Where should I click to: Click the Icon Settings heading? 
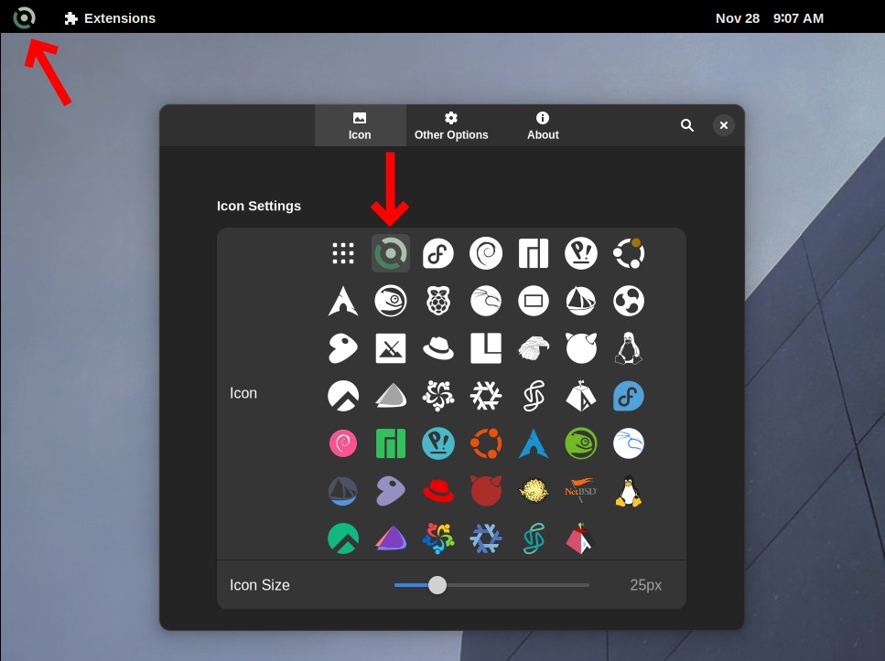pyautogui.click(x=259, y=206)
